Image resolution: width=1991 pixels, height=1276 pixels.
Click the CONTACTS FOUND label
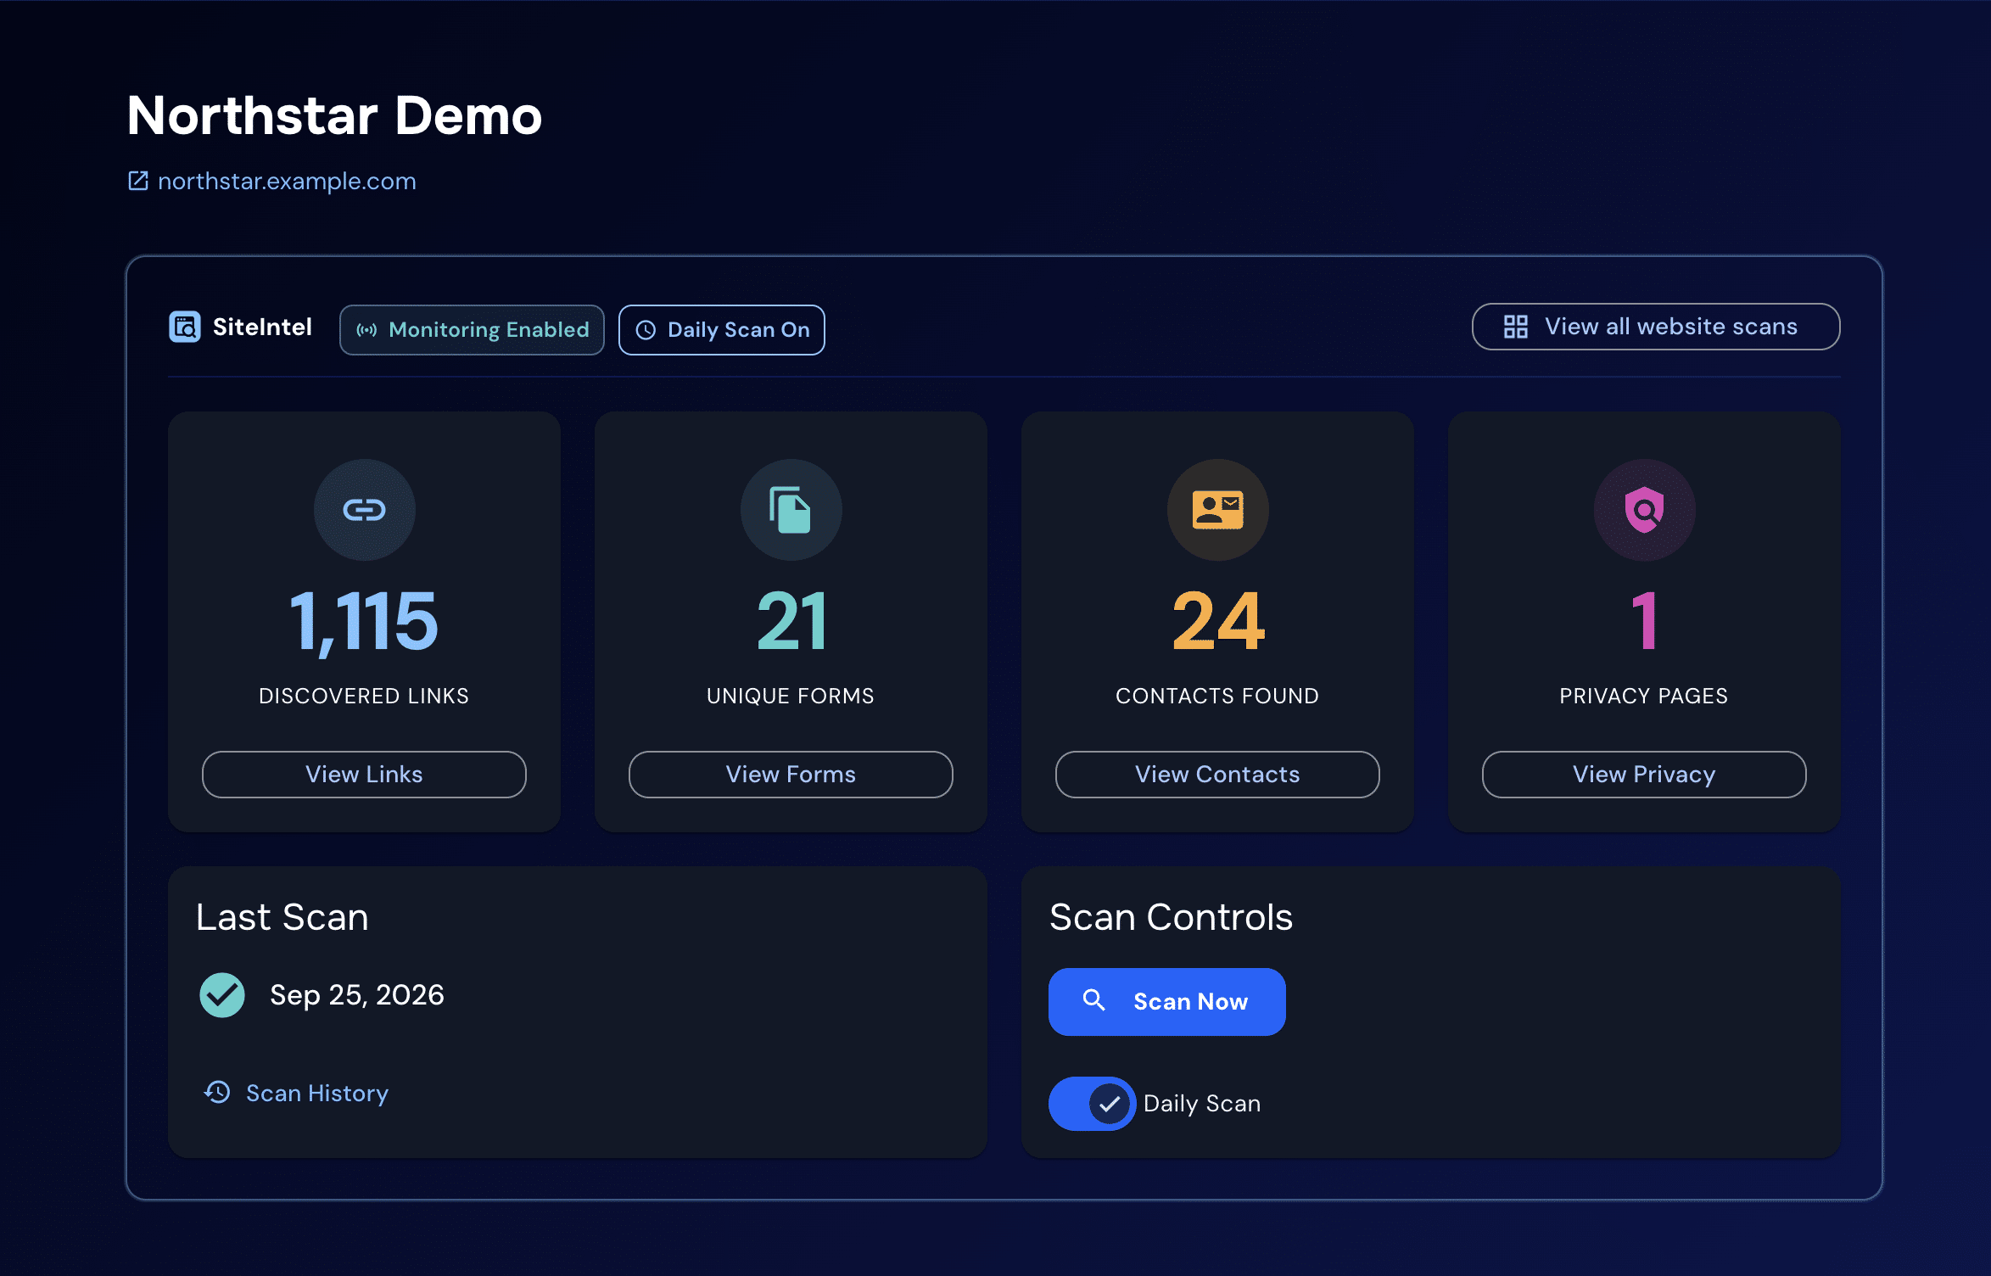click(1217, 696)
